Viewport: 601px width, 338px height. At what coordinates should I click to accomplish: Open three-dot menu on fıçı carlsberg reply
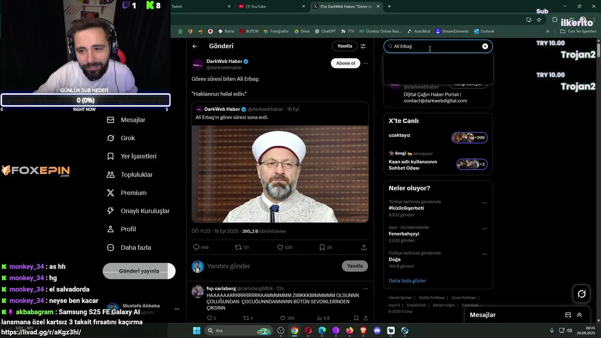click(x=366, y=289)
